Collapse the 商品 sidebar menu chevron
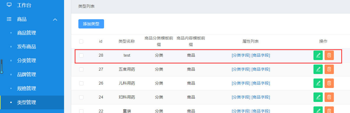 point(55,19)
